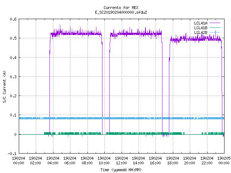Click the 190204 12:00 x-axis tick label
The image size is (231, 173).
(121, 160)
